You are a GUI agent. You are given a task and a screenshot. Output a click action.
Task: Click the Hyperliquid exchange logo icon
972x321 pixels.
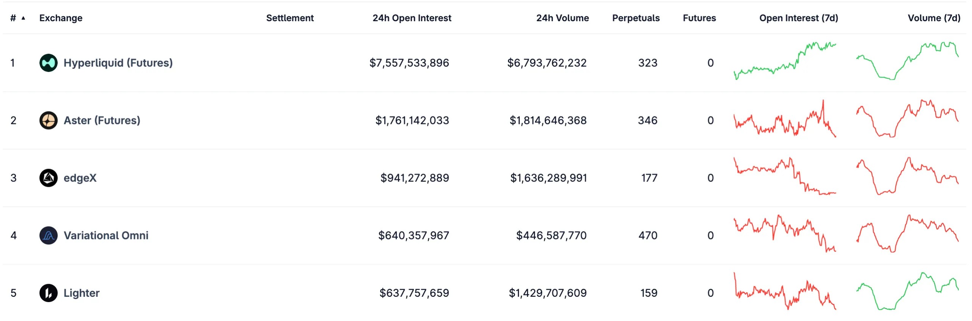48,63
